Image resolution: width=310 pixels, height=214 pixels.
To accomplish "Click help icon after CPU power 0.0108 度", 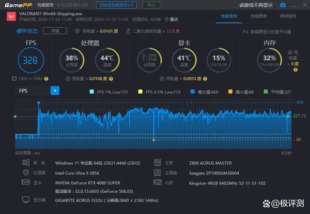I will click(x=111, y=79).
